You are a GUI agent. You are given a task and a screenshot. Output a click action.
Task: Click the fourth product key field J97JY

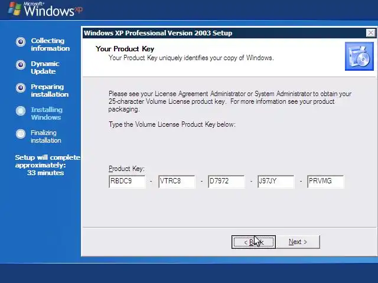tap(276, 182)
